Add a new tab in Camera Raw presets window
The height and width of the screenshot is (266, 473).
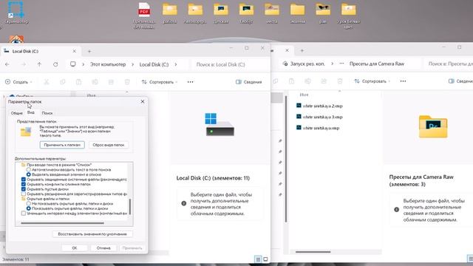click(302, 51)
